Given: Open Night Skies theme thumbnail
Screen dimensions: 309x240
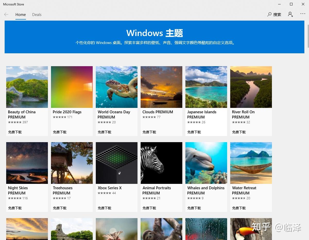Looking at the screenshot, I should tap(27, 163).
